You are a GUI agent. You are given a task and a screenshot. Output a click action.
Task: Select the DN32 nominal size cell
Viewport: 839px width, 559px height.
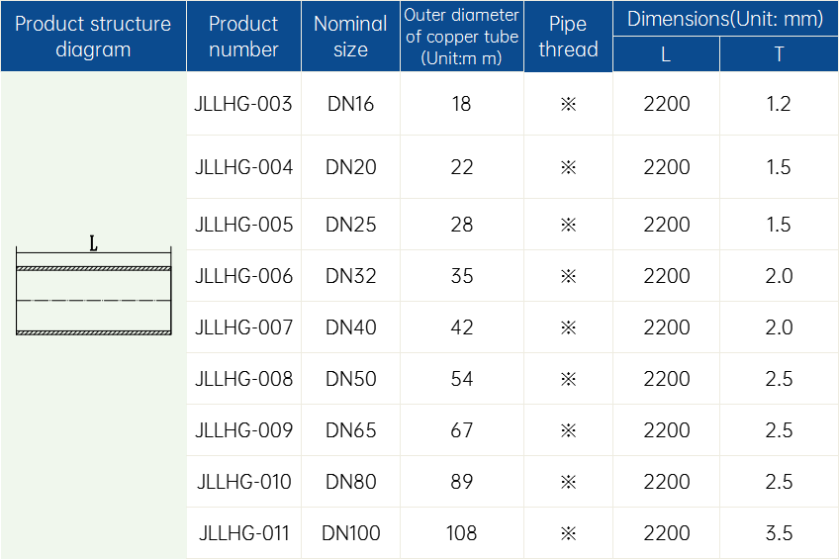click(x=350, y=276)
